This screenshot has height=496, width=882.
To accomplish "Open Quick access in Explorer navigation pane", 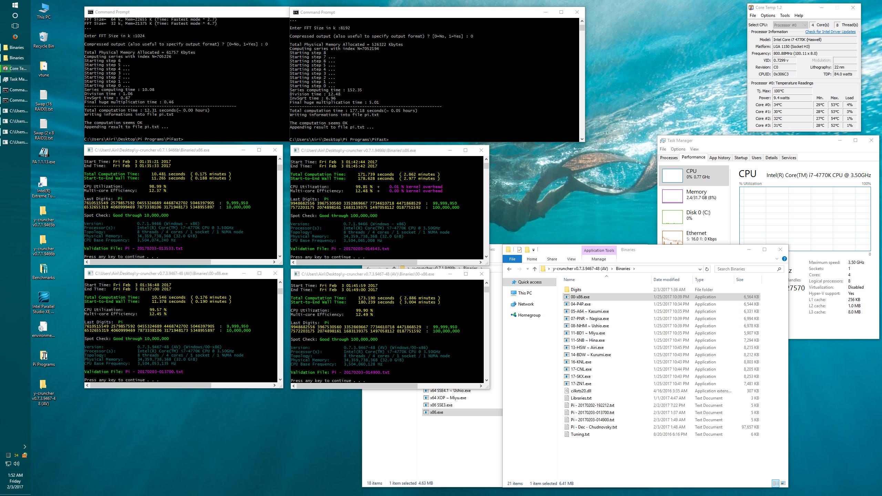I will pos(530,282).
